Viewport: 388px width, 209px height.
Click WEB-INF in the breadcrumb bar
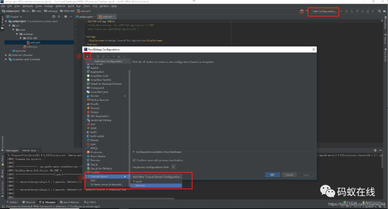(x=67, y=11)
